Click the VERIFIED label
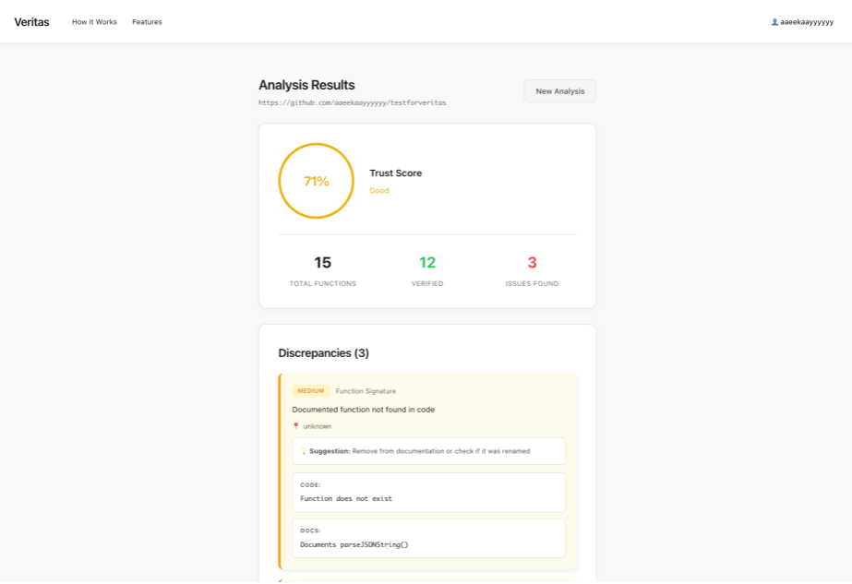The width and height of the screenshot is (852, 584). point(427,283)
